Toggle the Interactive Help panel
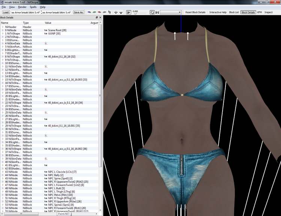This screenshot has height=216, width=281. [x=218, y=12]
